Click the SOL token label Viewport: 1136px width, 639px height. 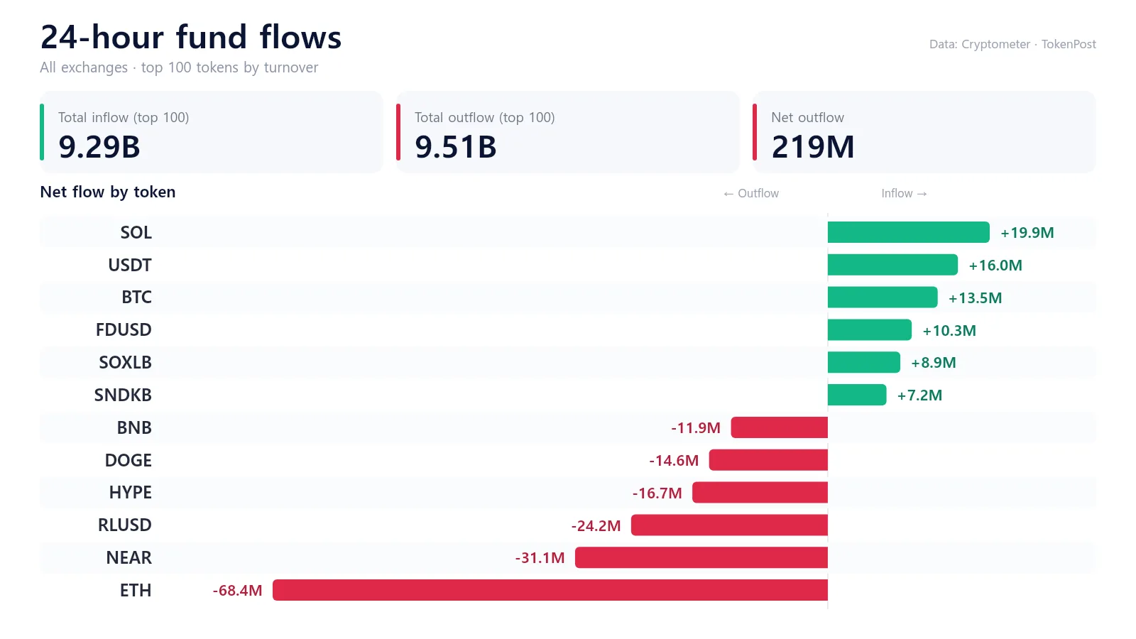136,232
